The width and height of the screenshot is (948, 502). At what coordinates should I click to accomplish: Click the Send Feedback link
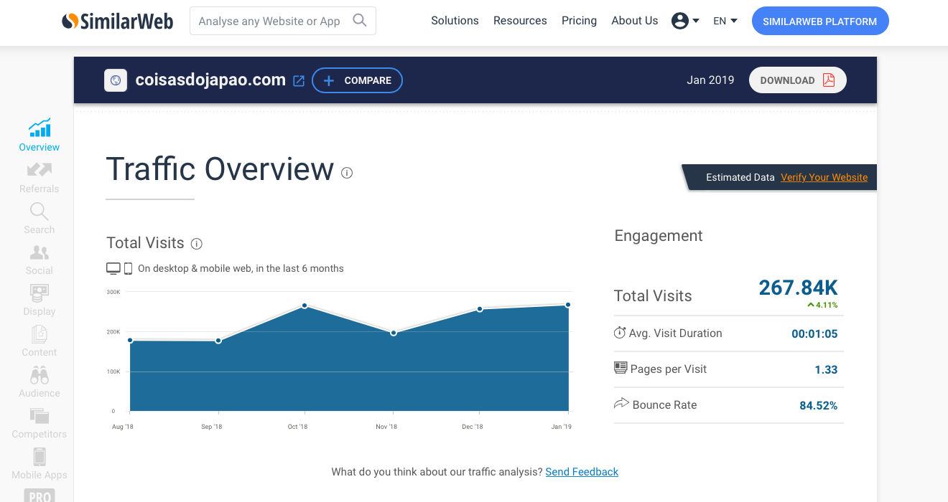[582, 472]
